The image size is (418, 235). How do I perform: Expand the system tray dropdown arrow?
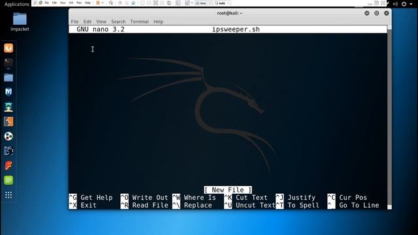point(411,4)
